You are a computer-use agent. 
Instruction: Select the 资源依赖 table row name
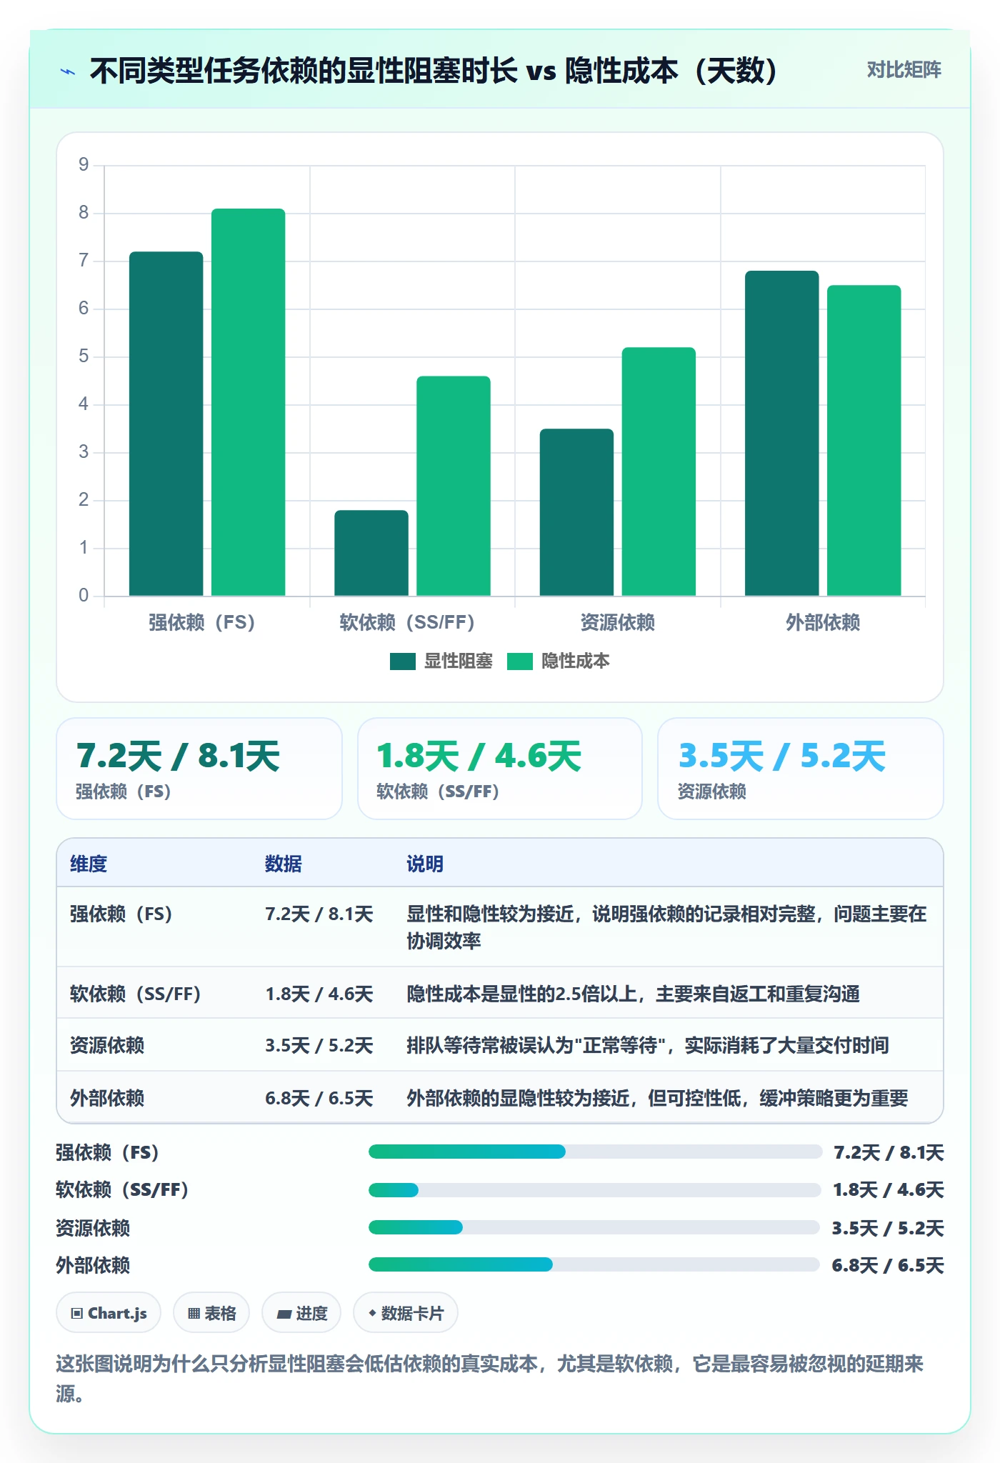[107, 1045]
